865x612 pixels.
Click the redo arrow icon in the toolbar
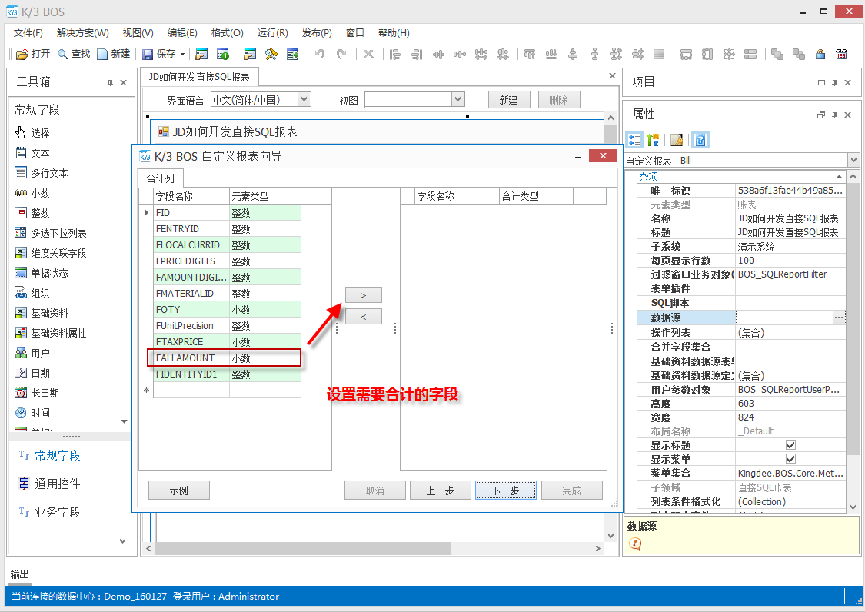click(341, 54)
